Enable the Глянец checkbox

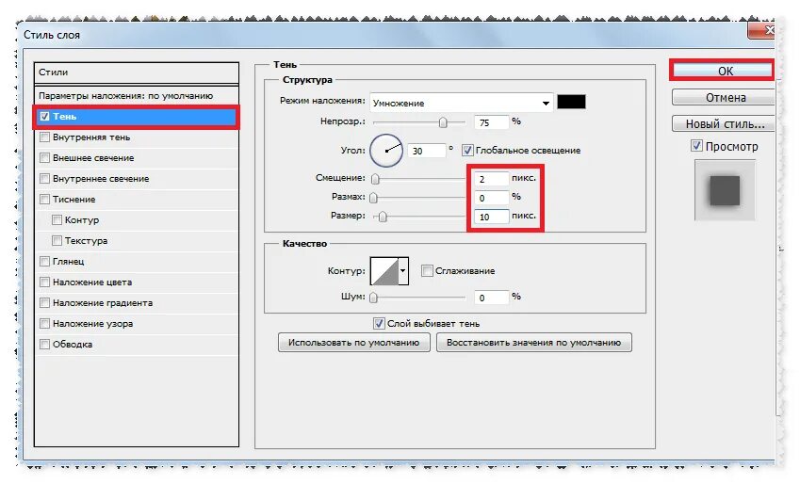pos(45,262)
